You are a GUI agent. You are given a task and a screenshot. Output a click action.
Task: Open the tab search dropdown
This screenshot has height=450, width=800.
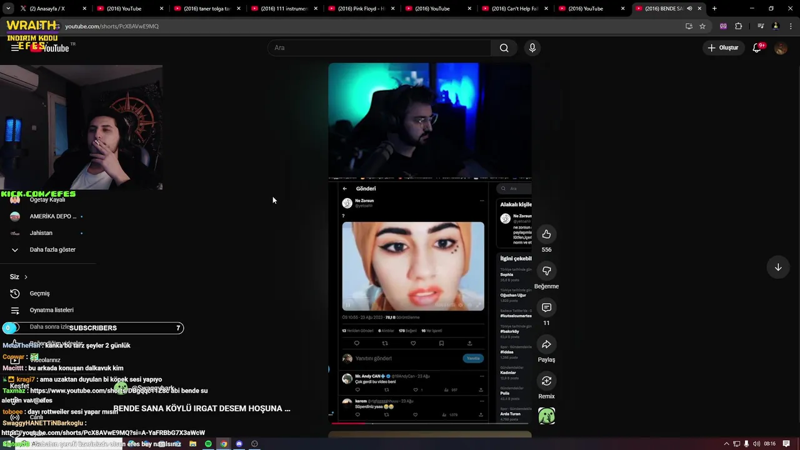point(8,9)
